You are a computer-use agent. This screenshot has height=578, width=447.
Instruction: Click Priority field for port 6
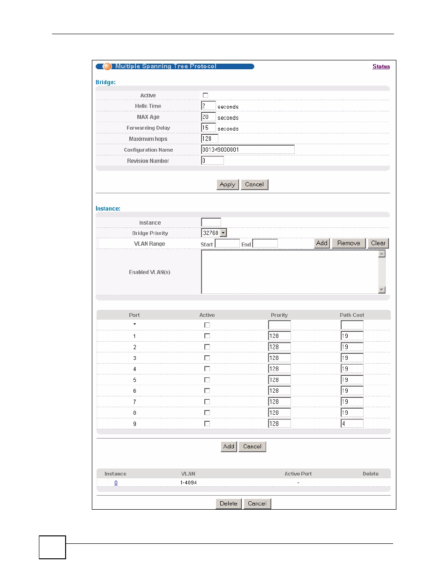pyautogui.click(x=279, y=390)
